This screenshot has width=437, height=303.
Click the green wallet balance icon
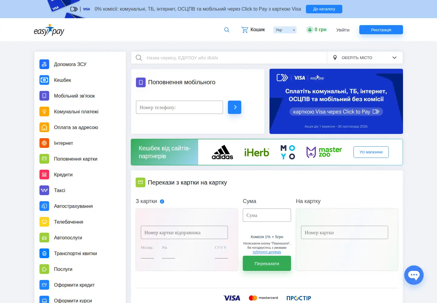pos(310,30)
